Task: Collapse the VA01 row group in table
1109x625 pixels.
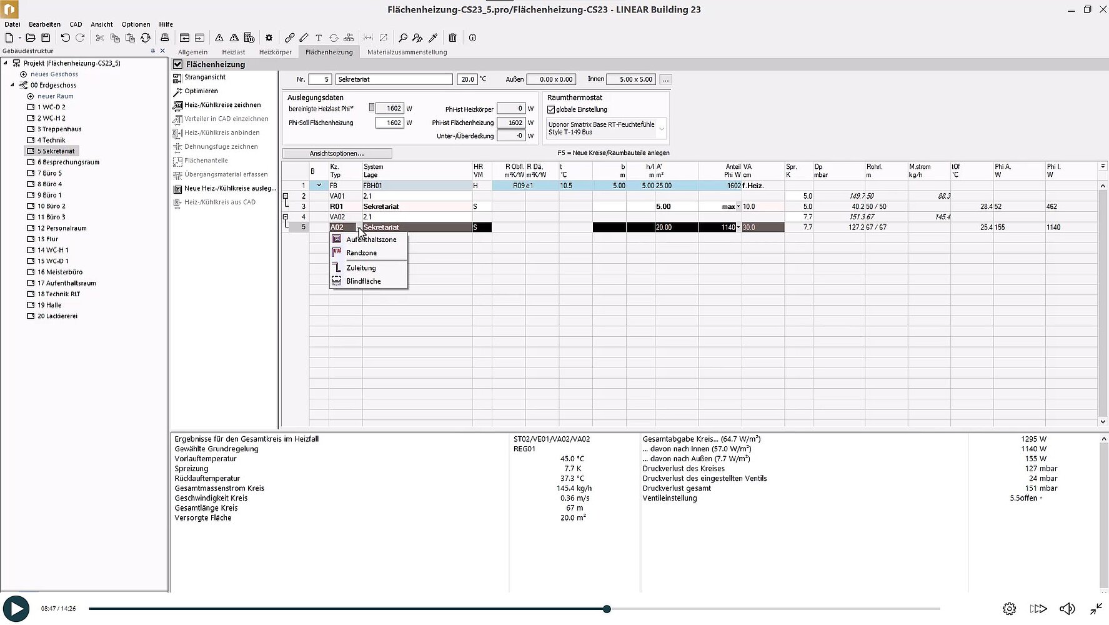Action: tap(286, 196)
